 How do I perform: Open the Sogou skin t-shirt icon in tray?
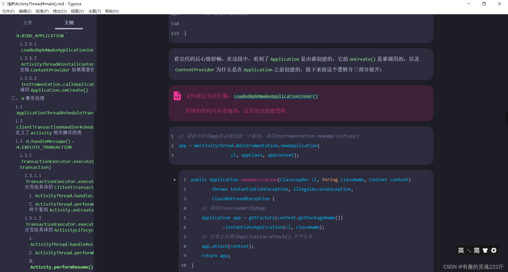click(485, 250)
